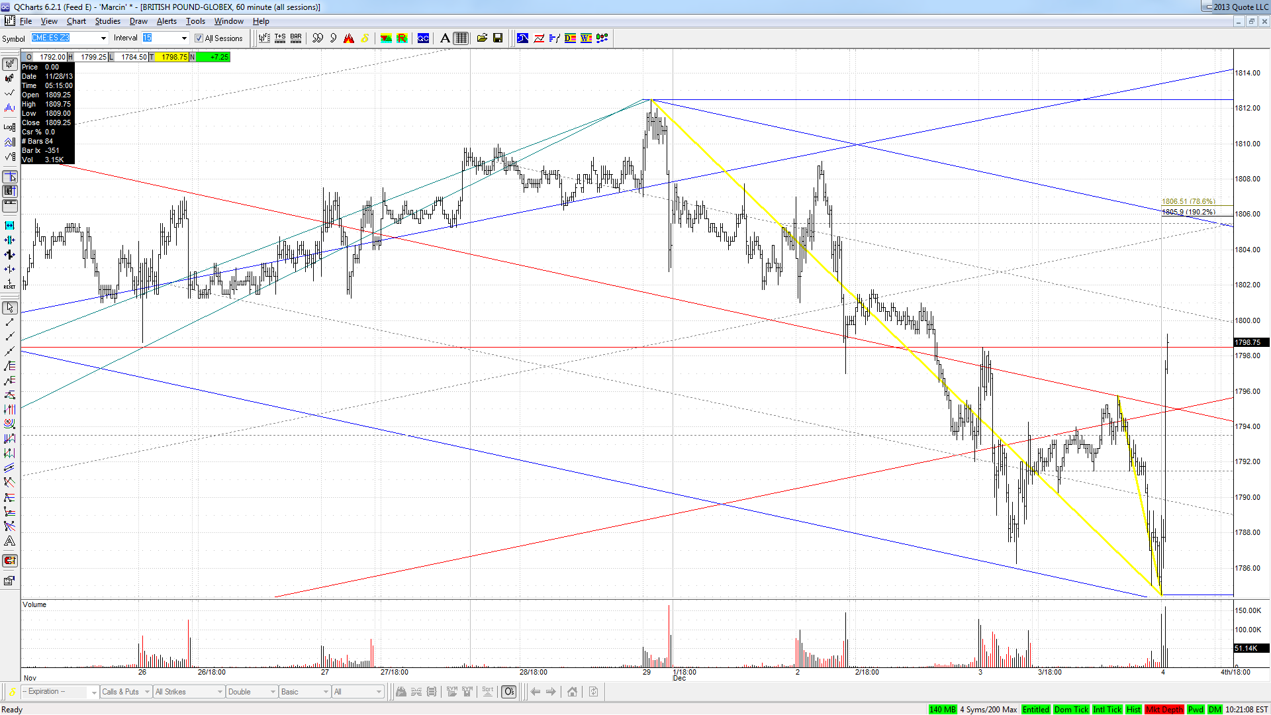Switch to line chart type

click(9, 93)
